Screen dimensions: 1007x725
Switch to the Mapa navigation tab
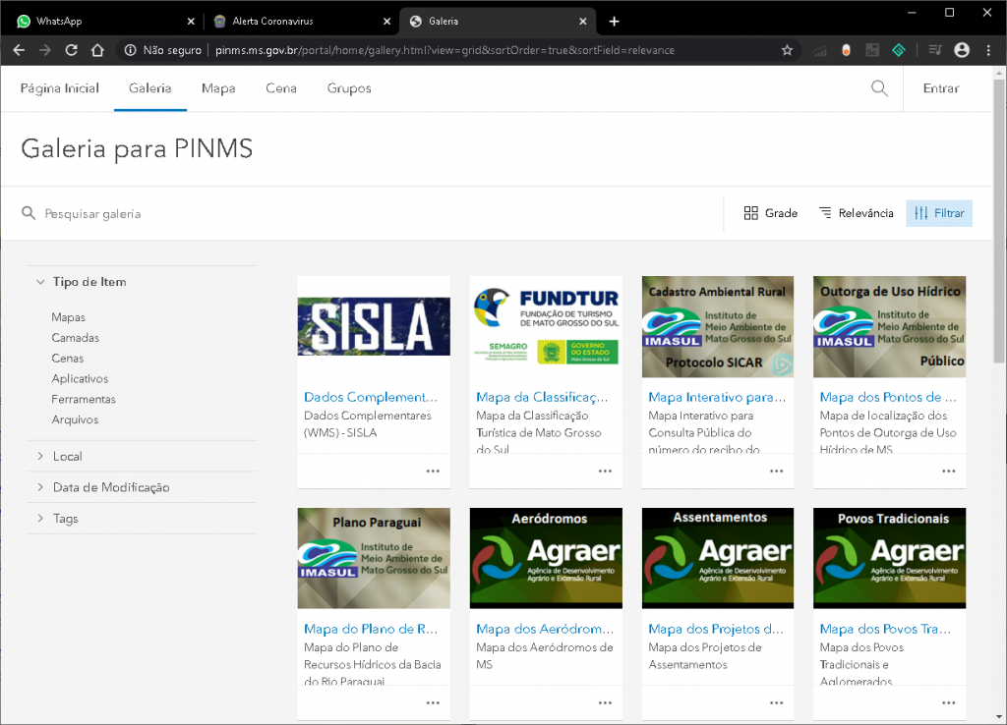point(218,88)
